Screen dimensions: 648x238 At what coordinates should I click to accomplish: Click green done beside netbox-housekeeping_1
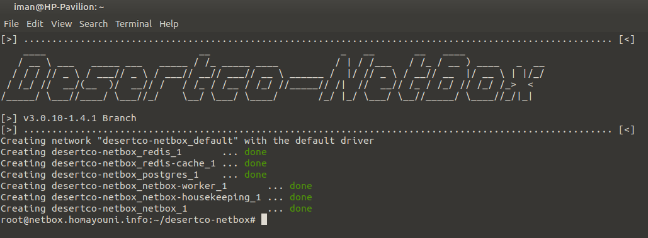[300, 197]
